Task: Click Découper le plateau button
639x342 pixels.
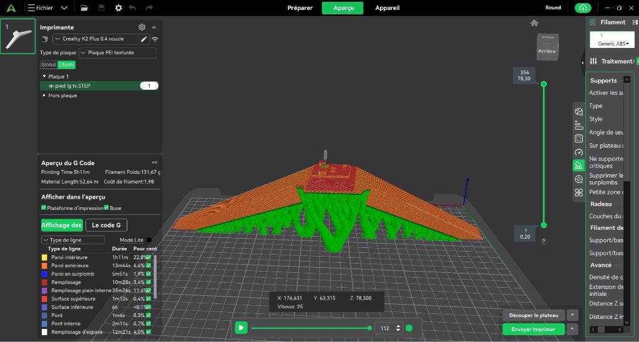Action: point(534,315)
